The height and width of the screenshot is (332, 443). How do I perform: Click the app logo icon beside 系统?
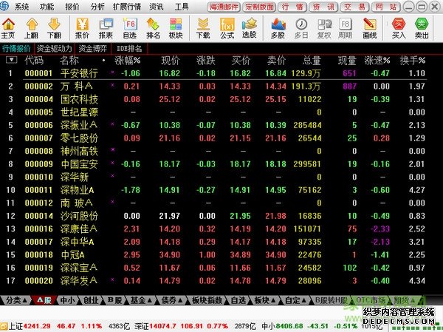click(x=4, y=6)
